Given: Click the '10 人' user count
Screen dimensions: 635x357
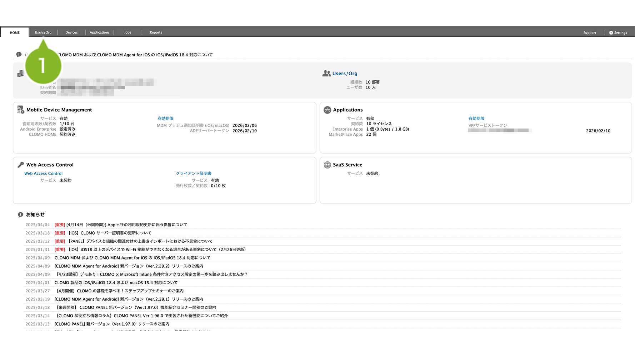Looking at the screenshot, I should (x=371, y=87).
